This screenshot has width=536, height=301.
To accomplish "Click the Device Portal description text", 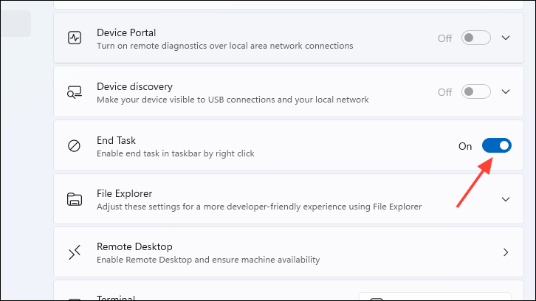I will coord(224,46).
